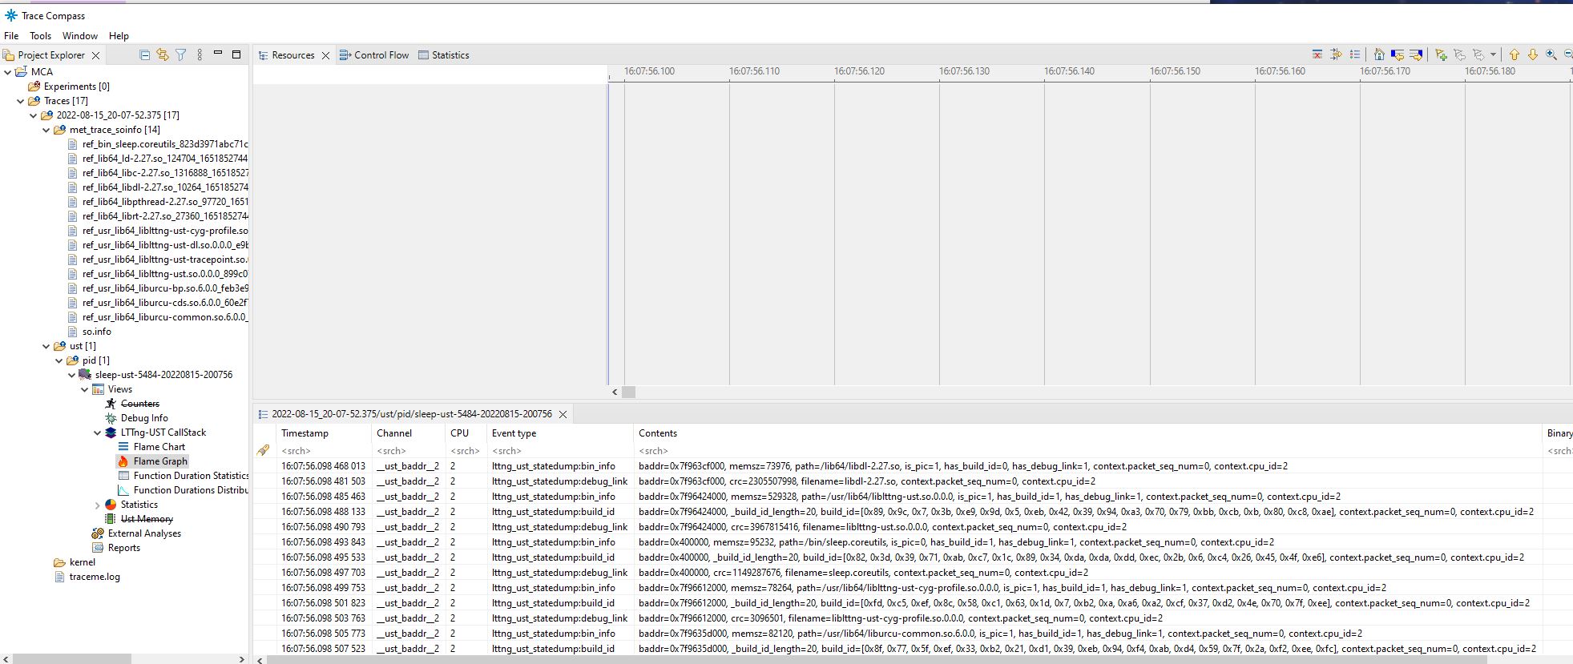Open Project Explorer filter funnel
The width and height of the screenshot is (1573, 664).
pyautogui.click(x=181, y=55)
